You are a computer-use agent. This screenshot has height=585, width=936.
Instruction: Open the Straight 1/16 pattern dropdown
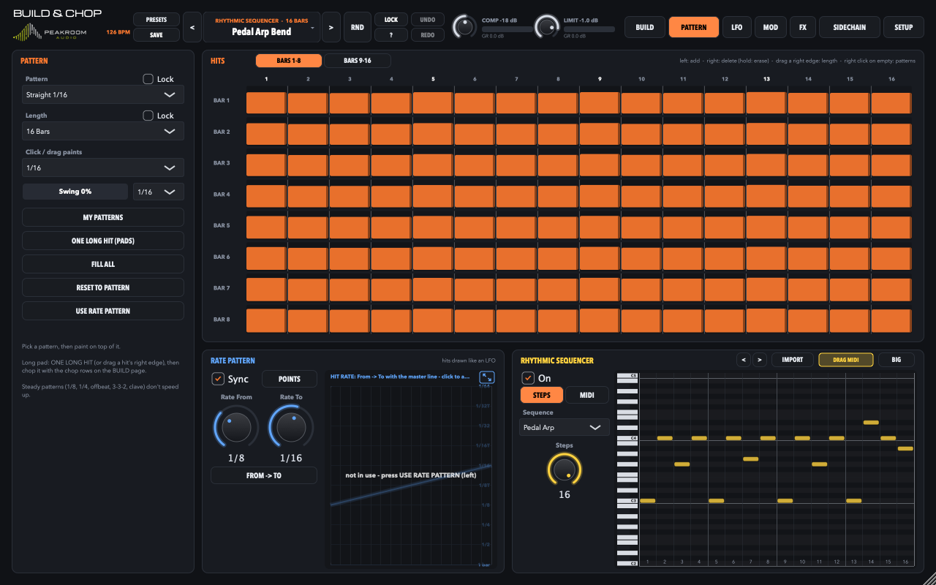pyautogui.click(x=103, y=94)
